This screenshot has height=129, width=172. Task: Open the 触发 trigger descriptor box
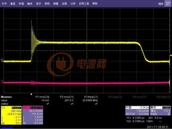click(x=160, y=111)
